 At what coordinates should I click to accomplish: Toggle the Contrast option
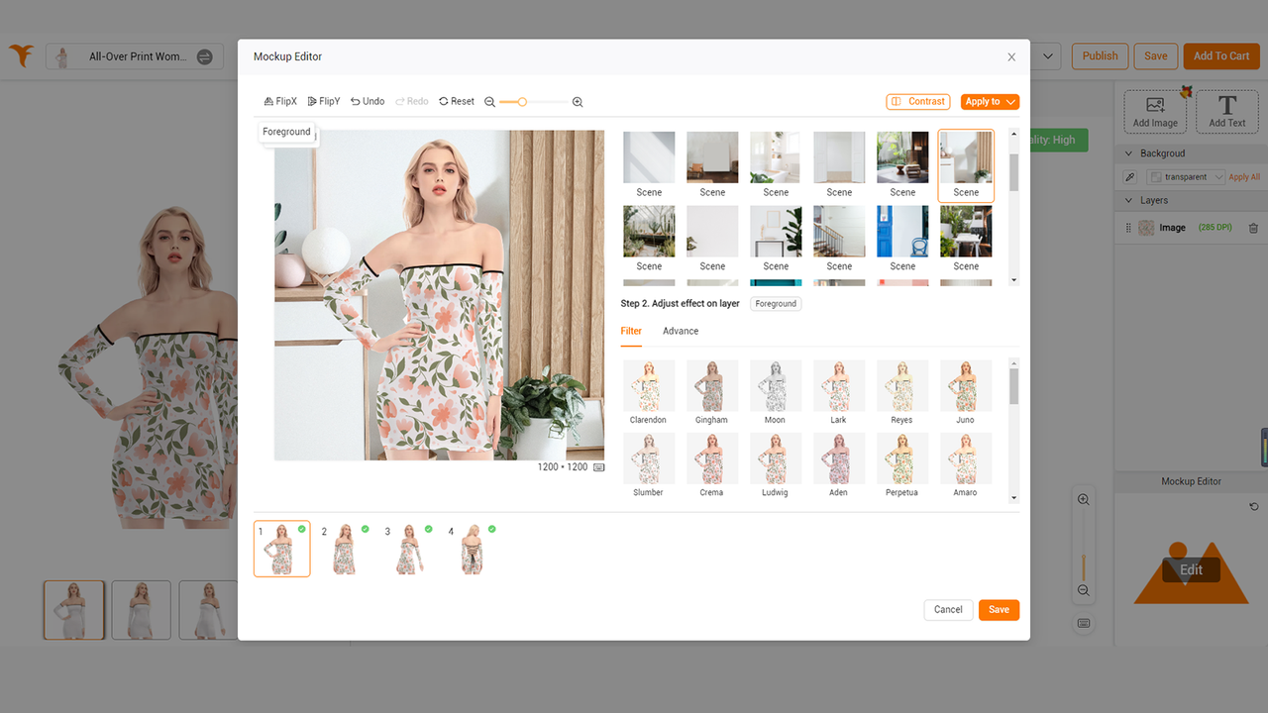point(917,101)
